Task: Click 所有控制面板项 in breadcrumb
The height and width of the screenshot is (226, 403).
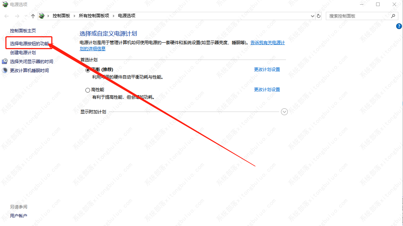Action: (x=94, y=16)
